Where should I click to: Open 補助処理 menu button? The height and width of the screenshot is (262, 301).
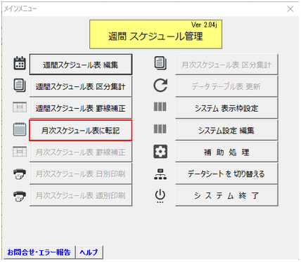(226, 152)
